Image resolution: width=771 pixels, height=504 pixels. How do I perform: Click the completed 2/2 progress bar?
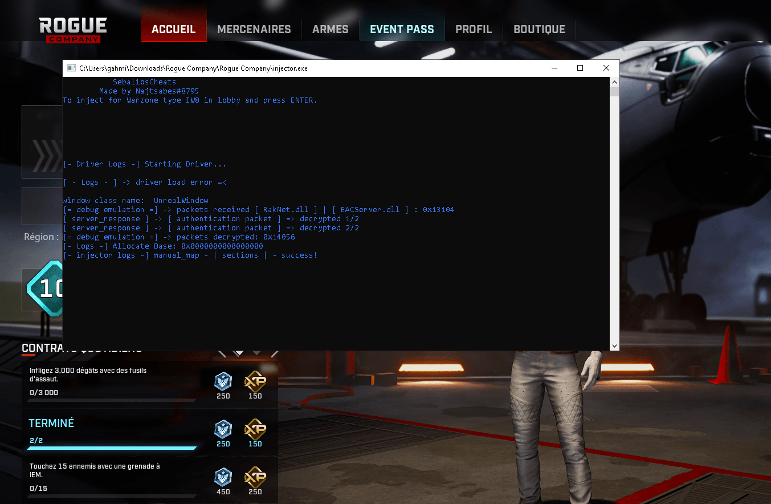point(112,448)
